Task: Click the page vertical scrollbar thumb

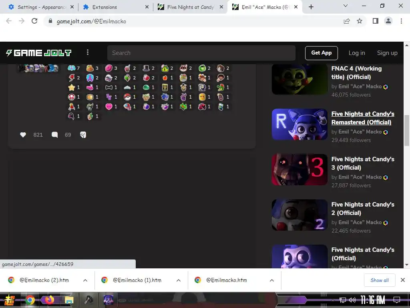Action: [x=407, y=130]
